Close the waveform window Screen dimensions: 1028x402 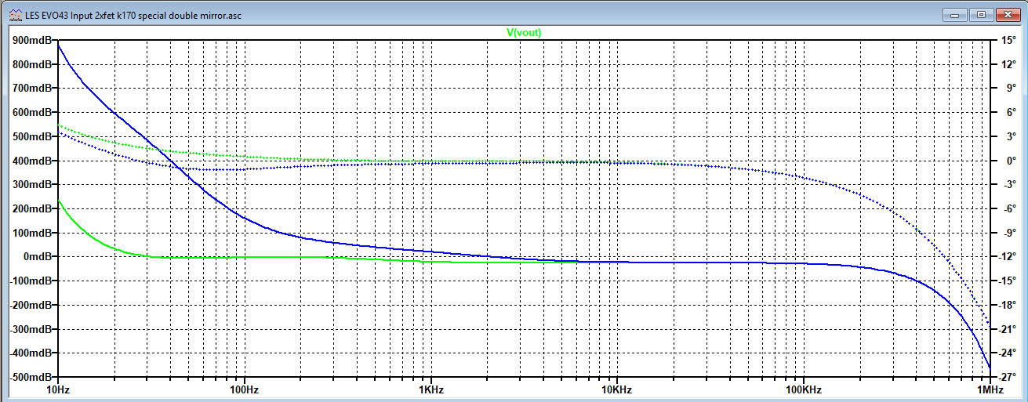(1007, 14)
